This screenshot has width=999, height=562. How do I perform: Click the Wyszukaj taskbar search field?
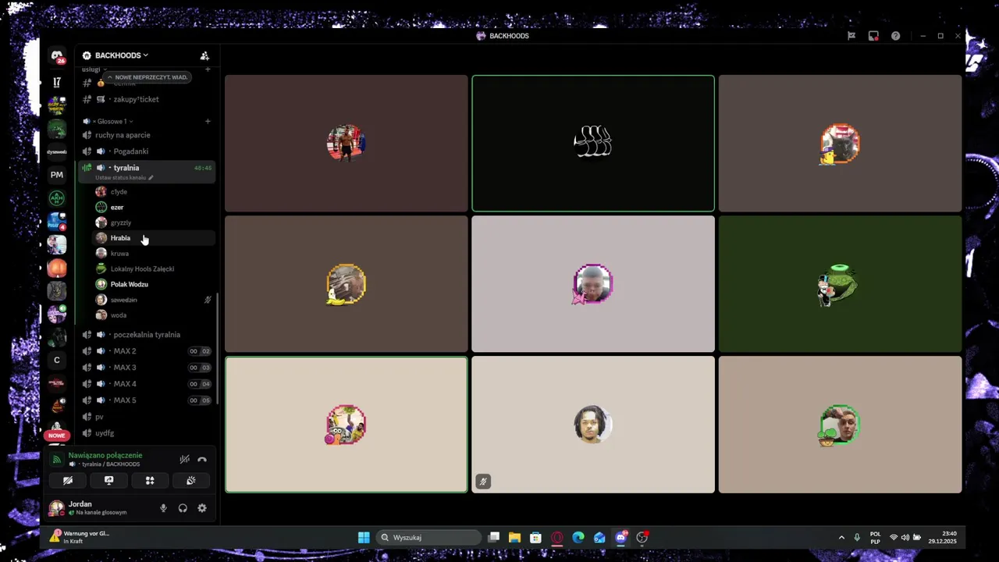click(429, 537)
